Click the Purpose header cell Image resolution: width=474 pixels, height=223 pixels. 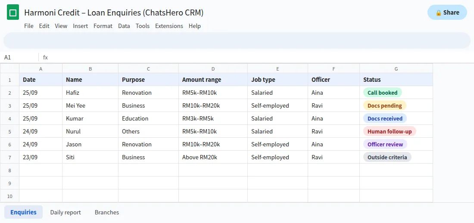[x=148, y=80]
